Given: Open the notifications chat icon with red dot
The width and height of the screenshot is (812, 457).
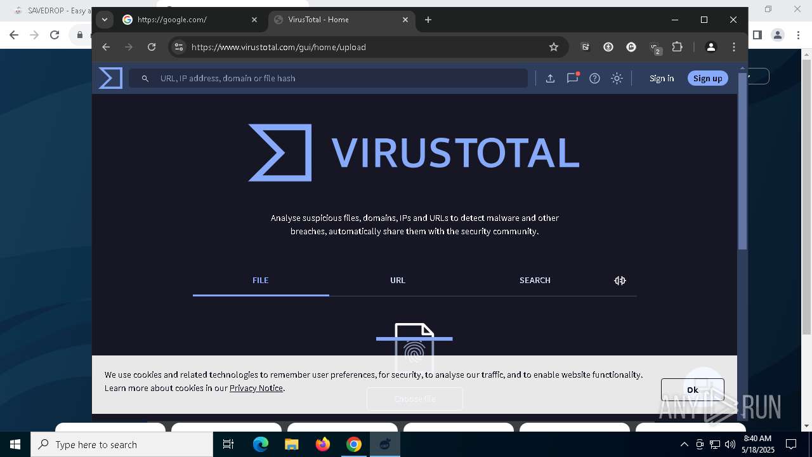Looking at the screenshot, I should 572,78.
